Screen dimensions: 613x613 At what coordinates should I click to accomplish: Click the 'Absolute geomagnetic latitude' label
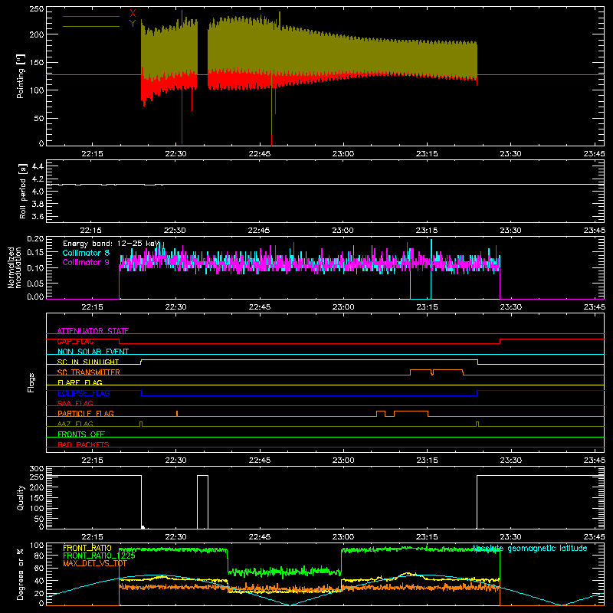(x=529, y=549)
